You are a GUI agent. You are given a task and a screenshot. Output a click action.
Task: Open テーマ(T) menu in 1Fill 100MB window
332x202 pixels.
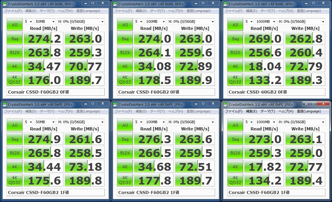[157, 111]
